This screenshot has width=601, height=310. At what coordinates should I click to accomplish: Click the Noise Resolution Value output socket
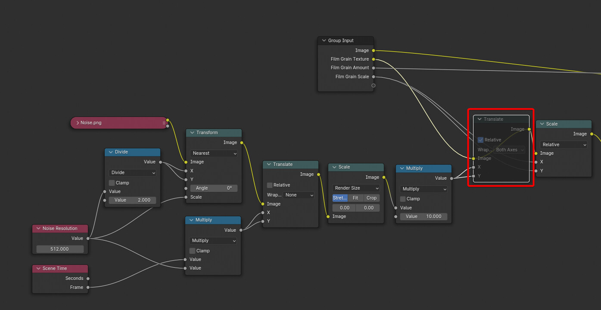pyautogui.click(x=88, y=238)
